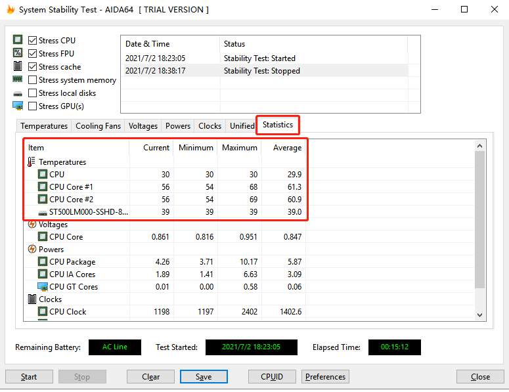
Task: Click the thermometer icon beside Temperatures
Action: pyautogui.click(x=32, y=162)
